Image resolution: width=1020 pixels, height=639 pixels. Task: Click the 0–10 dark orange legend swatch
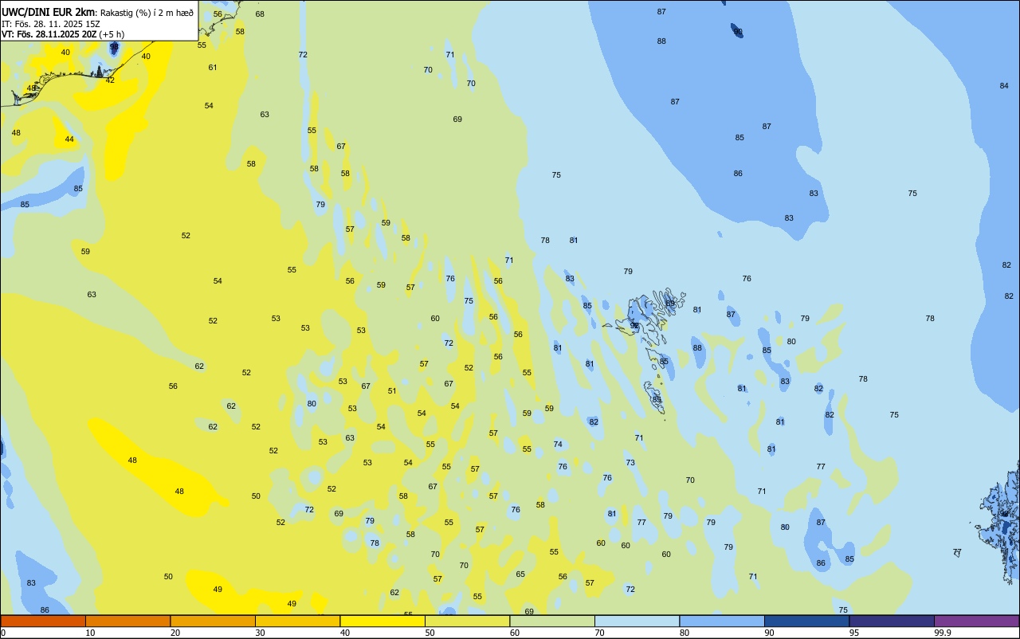(x=43, y=621)
